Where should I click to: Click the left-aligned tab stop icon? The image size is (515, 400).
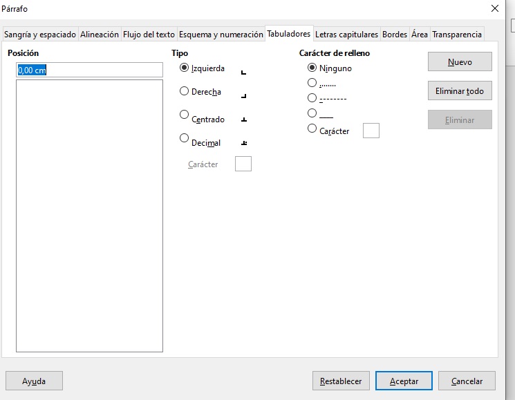(243, 72)
